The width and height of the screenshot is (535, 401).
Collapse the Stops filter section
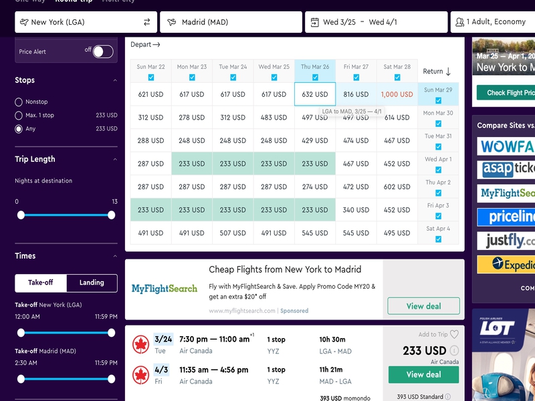[x=115, y=80]
